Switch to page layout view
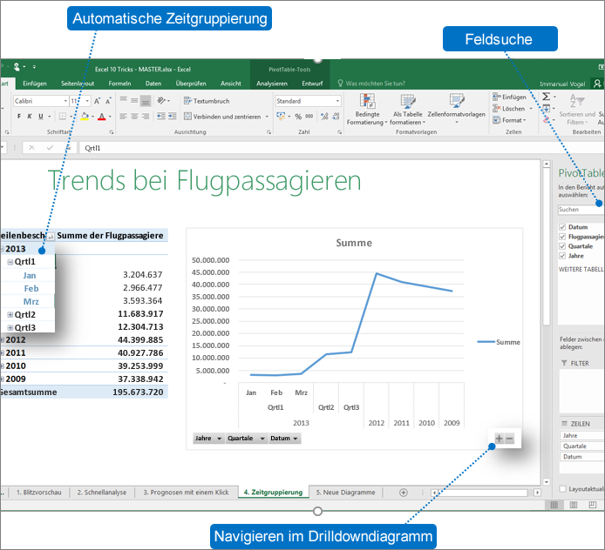The height and width of the screenshot is (550, 605). 574,505
